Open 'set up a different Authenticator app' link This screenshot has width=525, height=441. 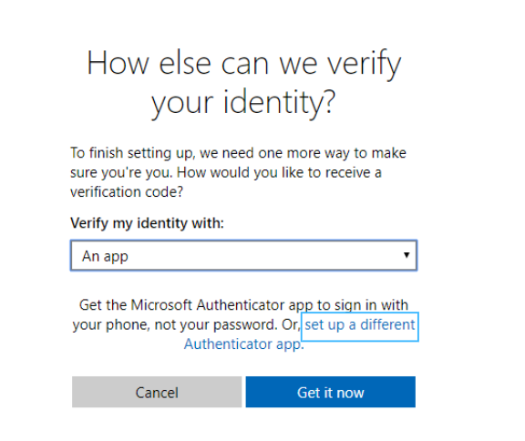pos(360,325)
